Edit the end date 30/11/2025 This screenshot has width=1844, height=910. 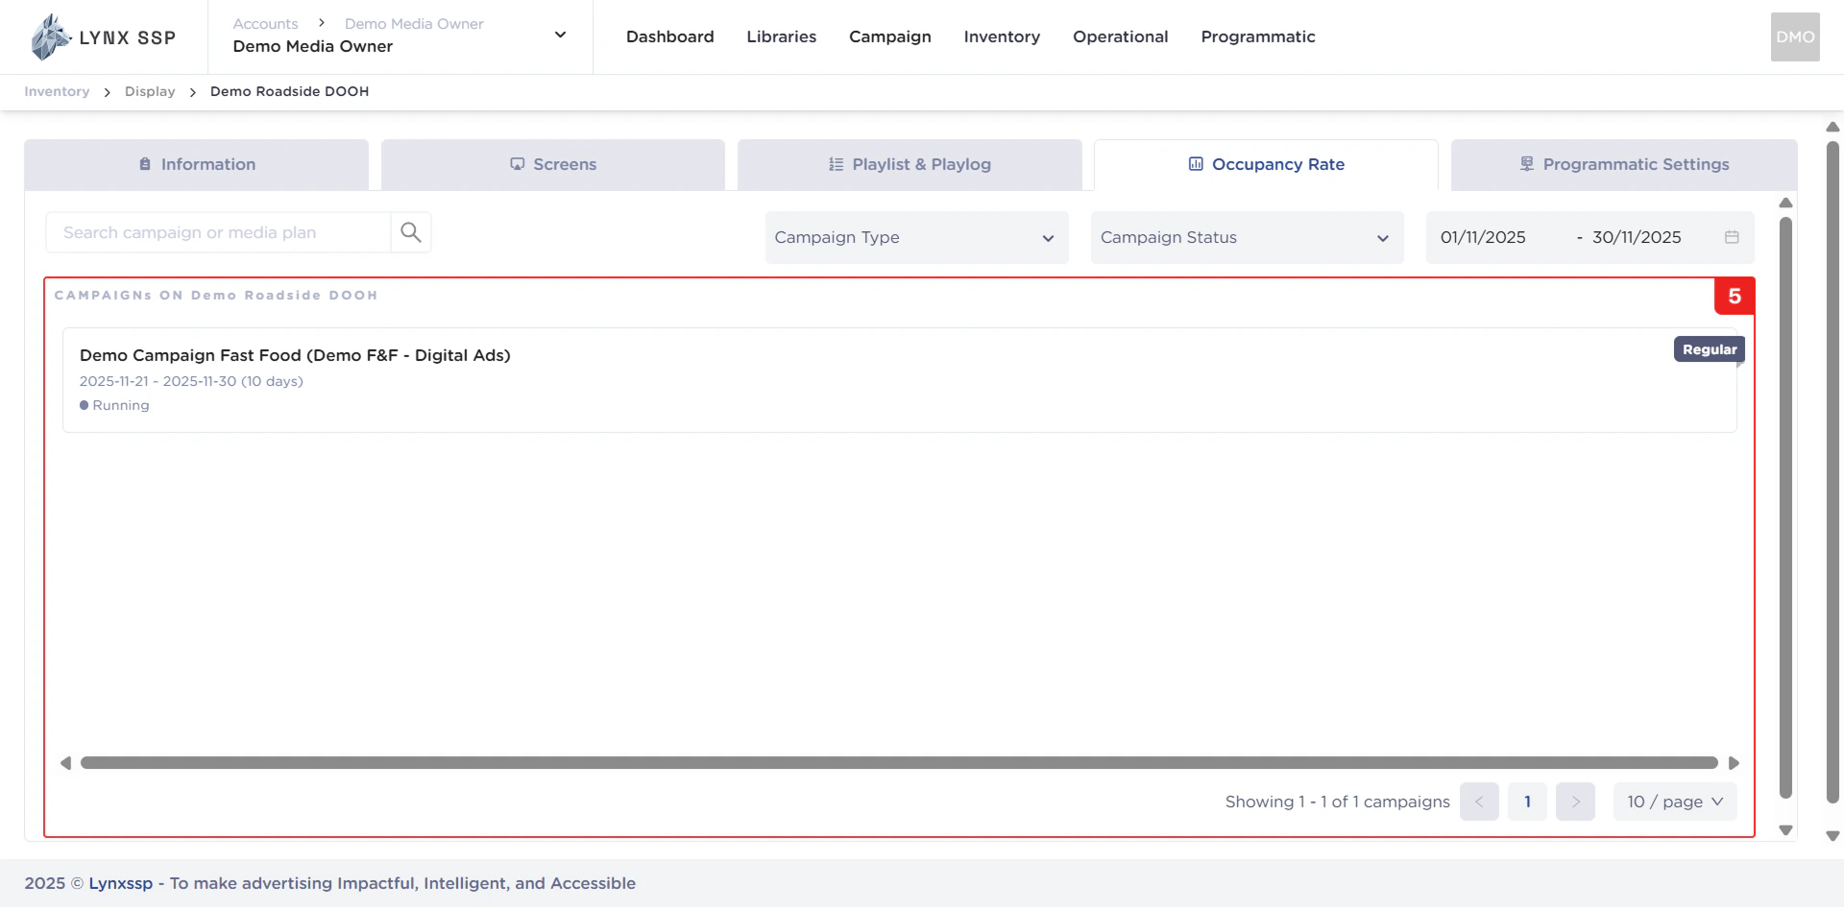pos(1637,237)
